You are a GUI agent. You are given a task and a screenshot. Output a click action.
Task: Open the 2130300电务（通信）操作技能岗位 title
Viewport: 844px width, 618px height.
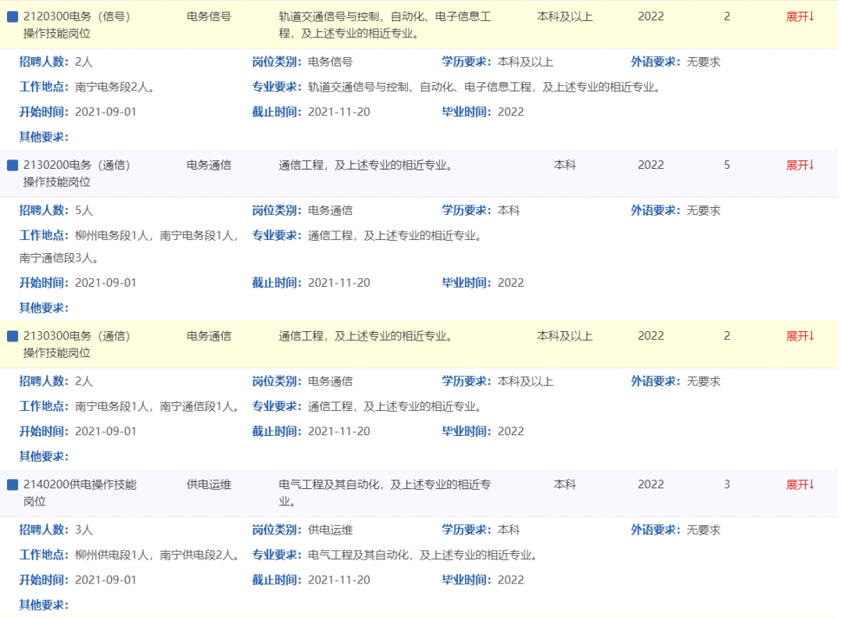[x=77, y=344]
